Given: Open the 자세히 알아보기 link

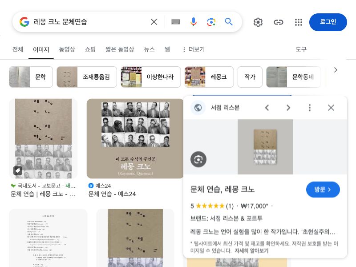Looking at the screenshot, I should pos(251,251).
